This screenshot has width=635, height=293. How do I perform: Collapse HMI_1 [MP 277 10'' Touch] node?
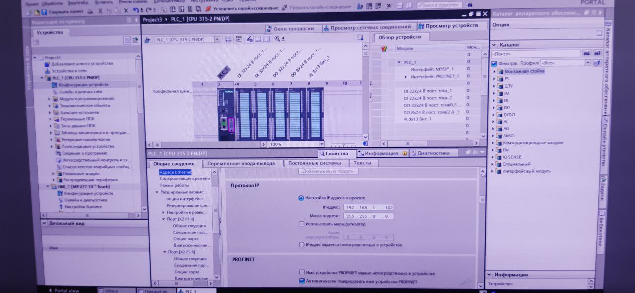tap(48, 187)
